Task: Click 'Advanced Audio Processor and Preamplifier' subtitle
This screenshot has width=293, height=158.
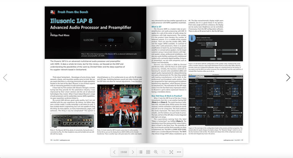Action: (91, 28)
